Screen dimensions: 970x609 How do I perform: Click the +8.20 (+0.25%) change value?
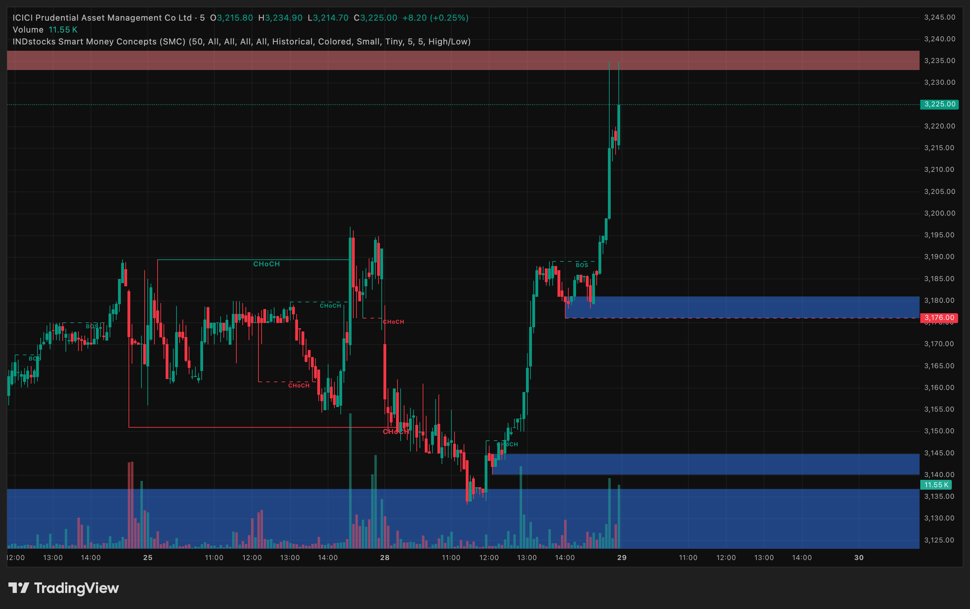(436, 18)
